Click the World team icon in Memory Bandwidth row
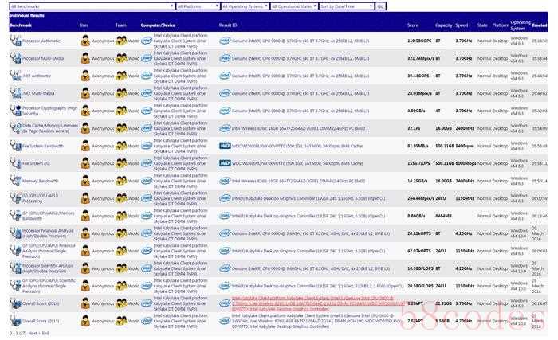This screenshot has height=340, width=558. 121,181
